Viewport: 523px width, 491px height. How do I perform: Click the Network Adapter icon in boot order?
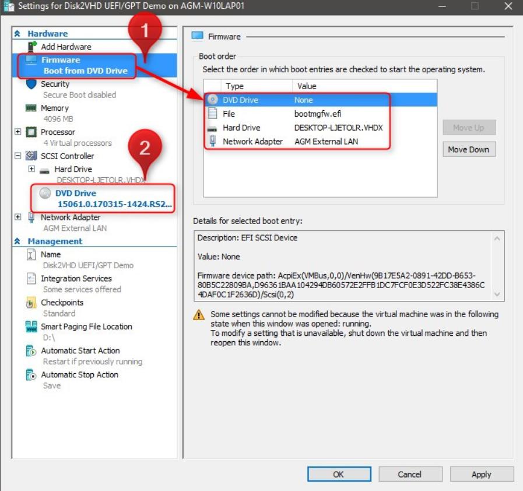click(x=212, y=141)
